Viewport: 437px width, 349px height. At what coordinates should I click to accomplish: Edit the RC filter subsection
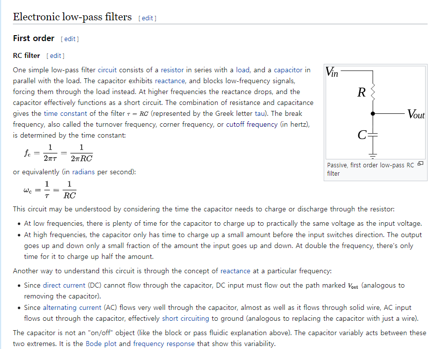pyautogui.click(x=55, y=56)
